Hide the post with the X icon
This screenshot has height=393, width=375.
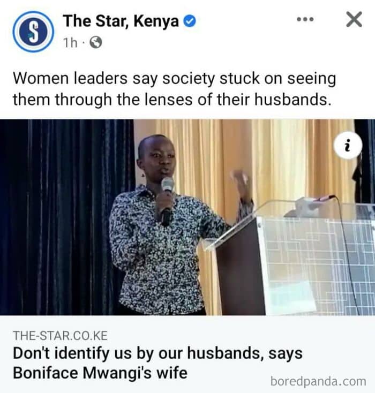point(354,19)
